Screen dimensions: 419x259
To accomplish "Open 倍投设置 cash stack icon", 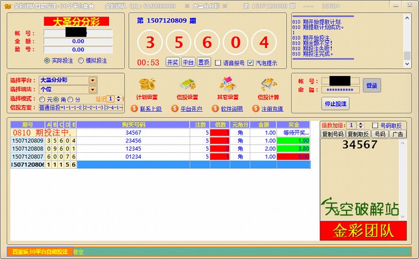I will click(189, 84).
